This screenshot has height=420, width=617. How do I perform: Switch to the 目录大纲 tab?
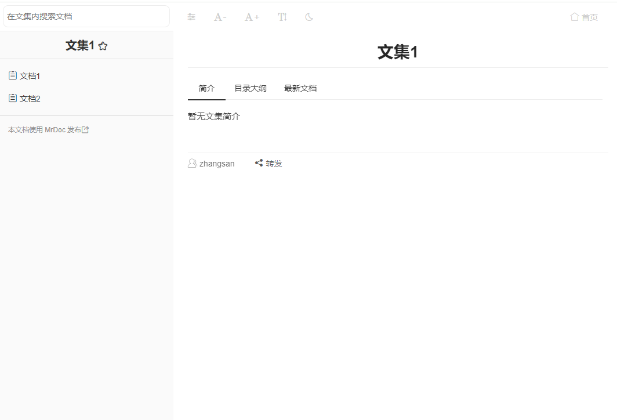click(251, 88)
